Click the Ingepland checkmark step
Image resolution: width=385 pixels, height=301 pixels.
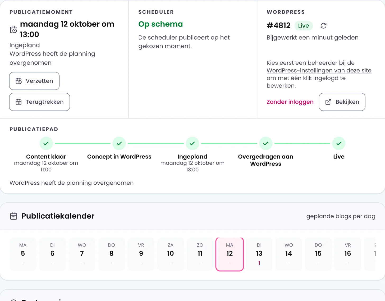click(192, 143)
